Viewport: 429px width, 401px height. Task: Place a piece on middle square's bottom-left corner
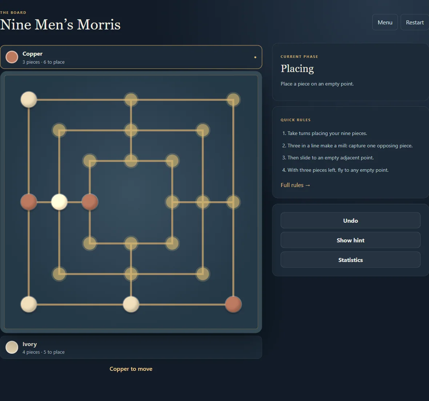click(x=59, y=274)
